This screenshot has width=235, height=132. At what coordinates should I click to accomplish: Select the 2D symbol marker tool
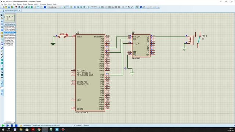pos(2,78)
